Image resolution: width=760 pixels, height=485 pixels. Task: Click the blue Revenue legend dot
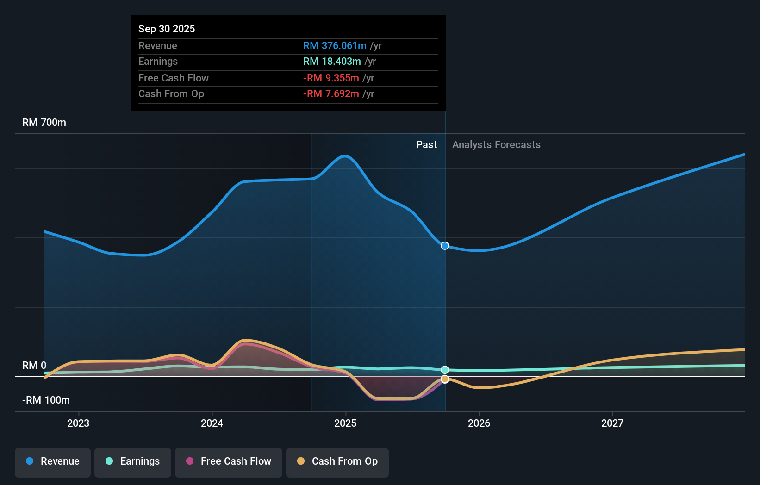click(29, 461)
